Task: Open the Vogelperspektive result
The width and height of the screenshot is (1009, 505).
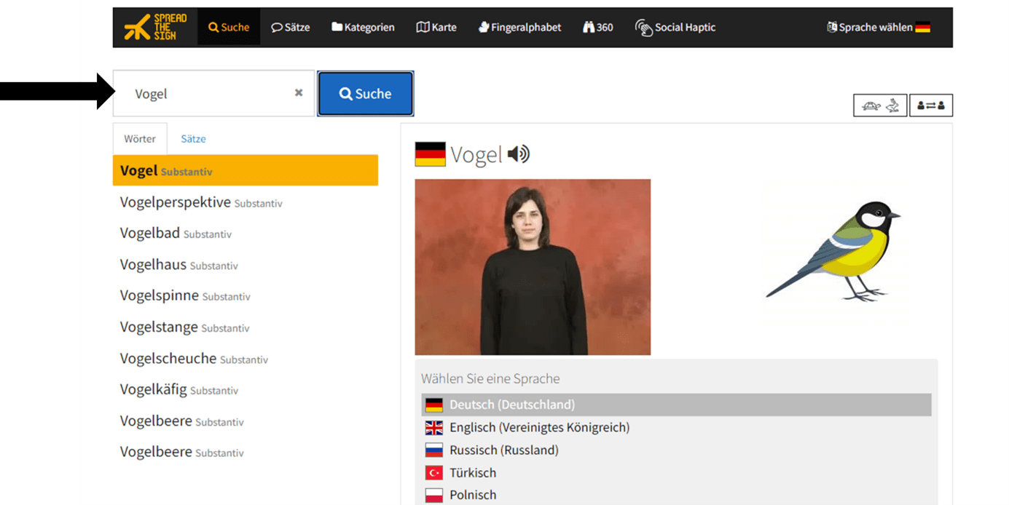Action: tap(176, 202)
